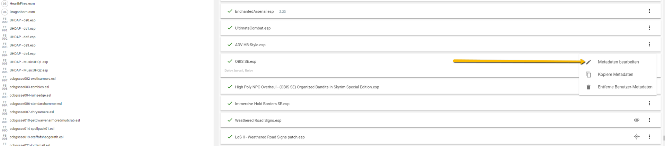
Task: Select UHDAP - MusicUHQ1.esp in the sidebar
Action: (29, 62)
